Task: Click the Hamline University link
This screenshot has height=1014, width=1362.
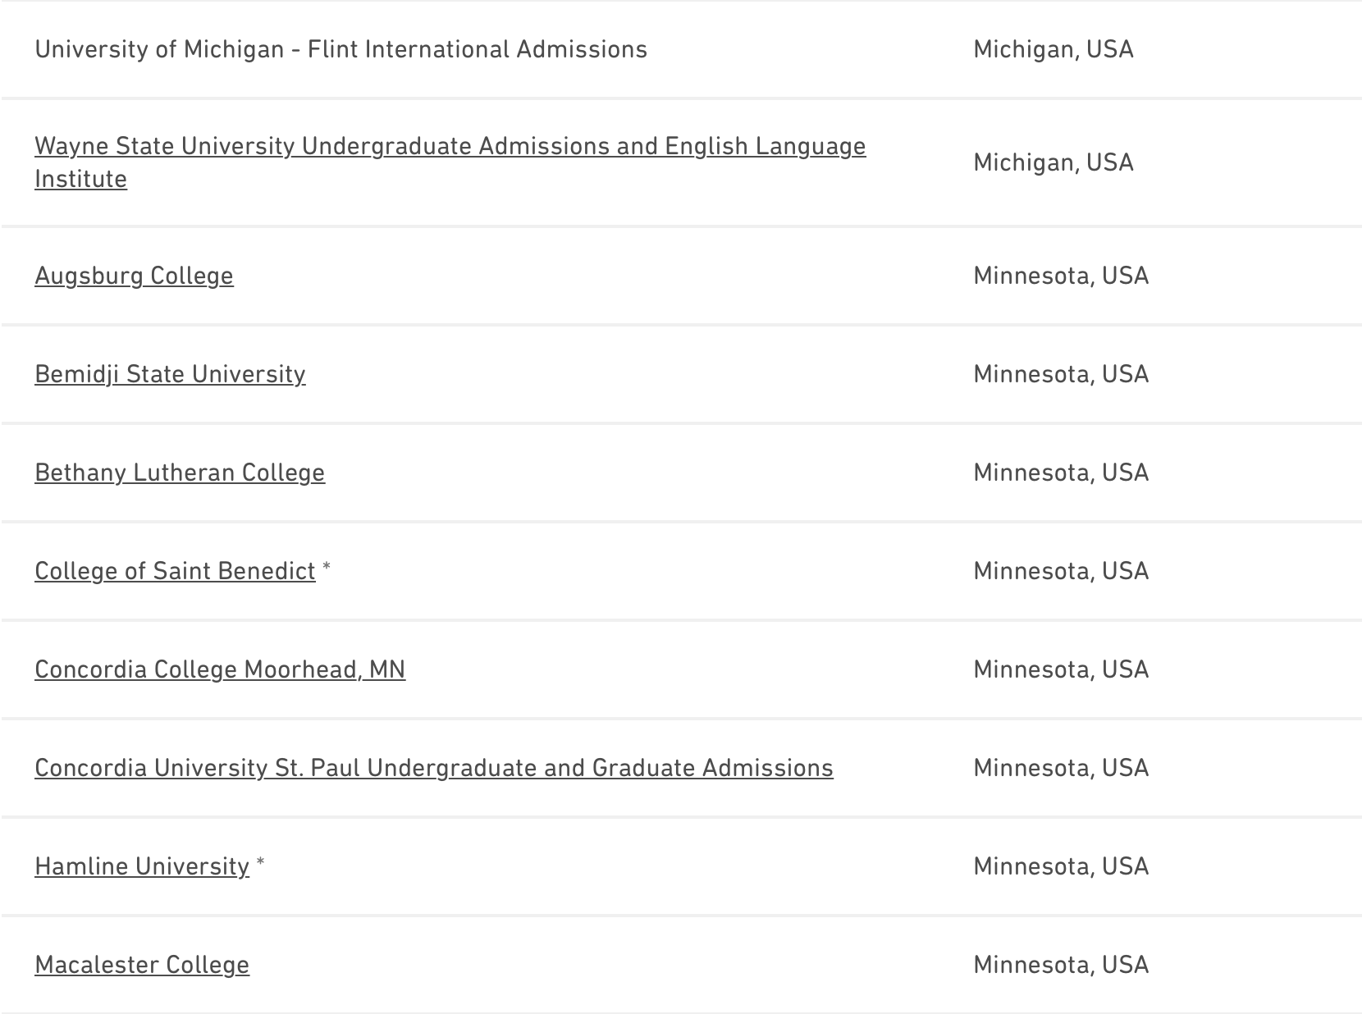Action: 142,867
